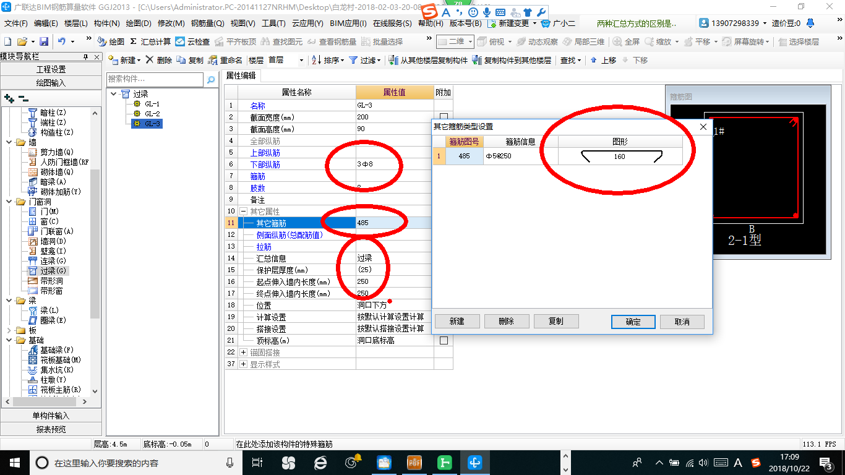The height and width of the screenshot is (475, 845).
Task: Open 过滤 filter dropdown
Action: [x=366, y=60]
